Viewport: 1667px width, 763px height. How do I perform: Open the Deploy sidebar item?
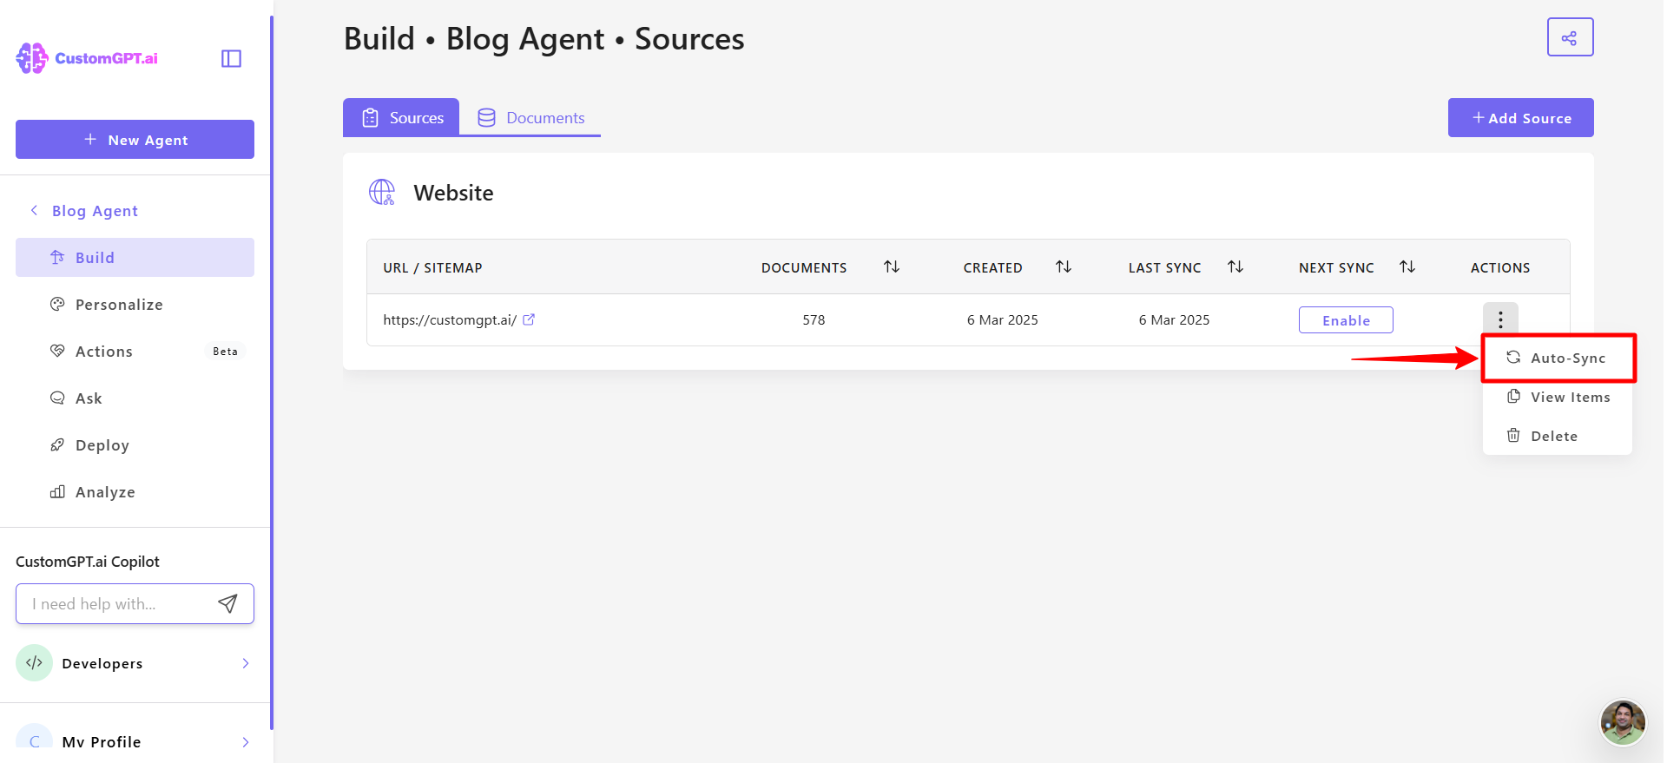pyautogui.click(x=135, y=444)
